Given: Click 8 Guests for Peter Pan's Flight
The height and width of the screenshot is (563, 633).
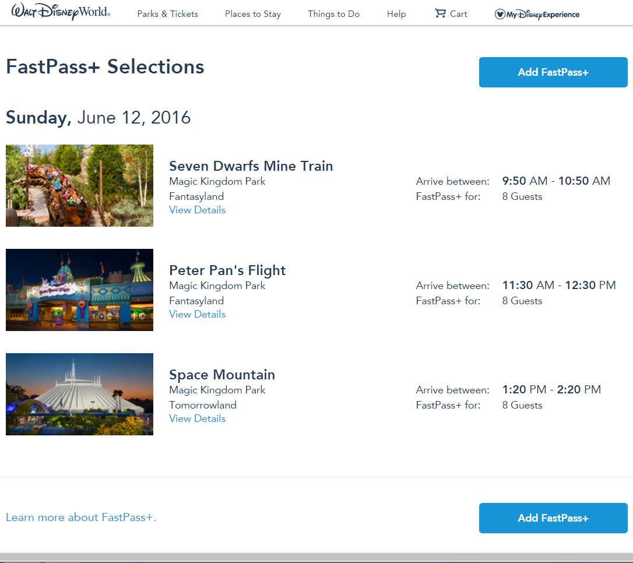Looking at the screenshot, I should point(522,301).
